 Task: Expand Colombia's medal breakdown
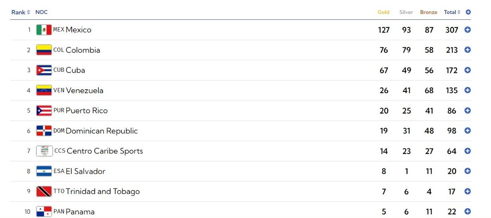point(467,50)
